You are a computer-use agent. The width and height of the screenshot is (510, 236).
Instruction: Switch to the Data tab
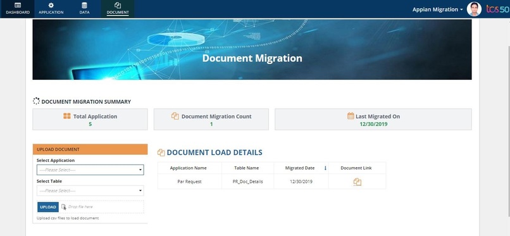click(x=84, y=9)
